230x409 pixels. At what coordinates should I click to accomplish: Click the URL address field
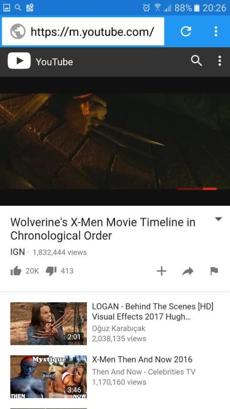[83, 31]
